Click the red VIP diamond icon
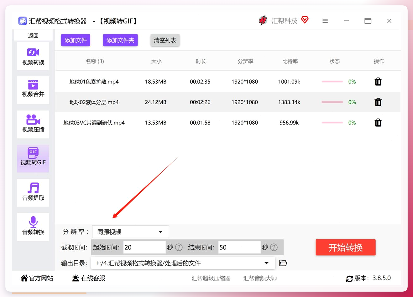 [x=305, y=20]
